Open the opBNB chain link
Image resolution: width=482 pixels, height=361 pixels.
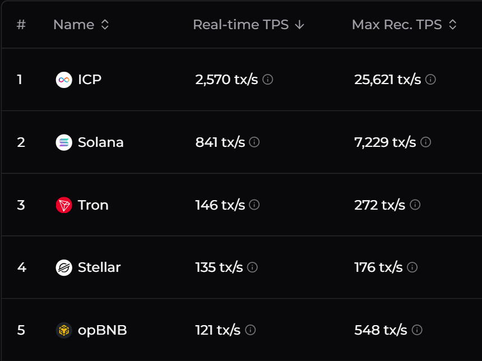[x=102, y=330]
